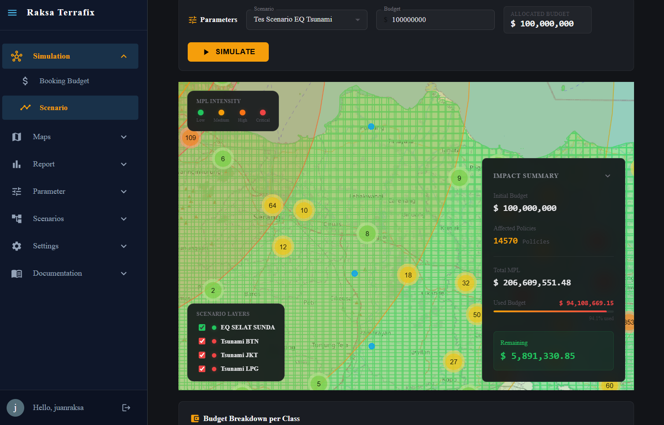The width and height of the screenshot is (664, 425).
Task: Click the 14570 affected policies value
Action: [x=505, y=241]
